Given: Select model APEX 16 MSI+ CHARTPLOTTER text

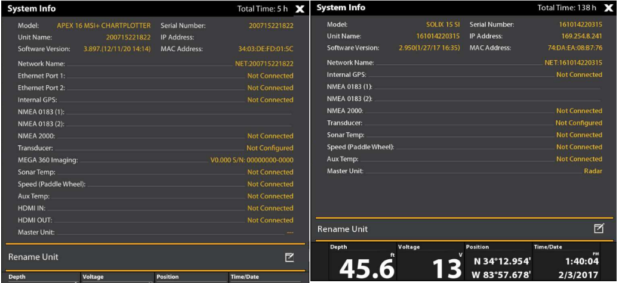Looking at the screenshot, I should [x=104, y=26].
